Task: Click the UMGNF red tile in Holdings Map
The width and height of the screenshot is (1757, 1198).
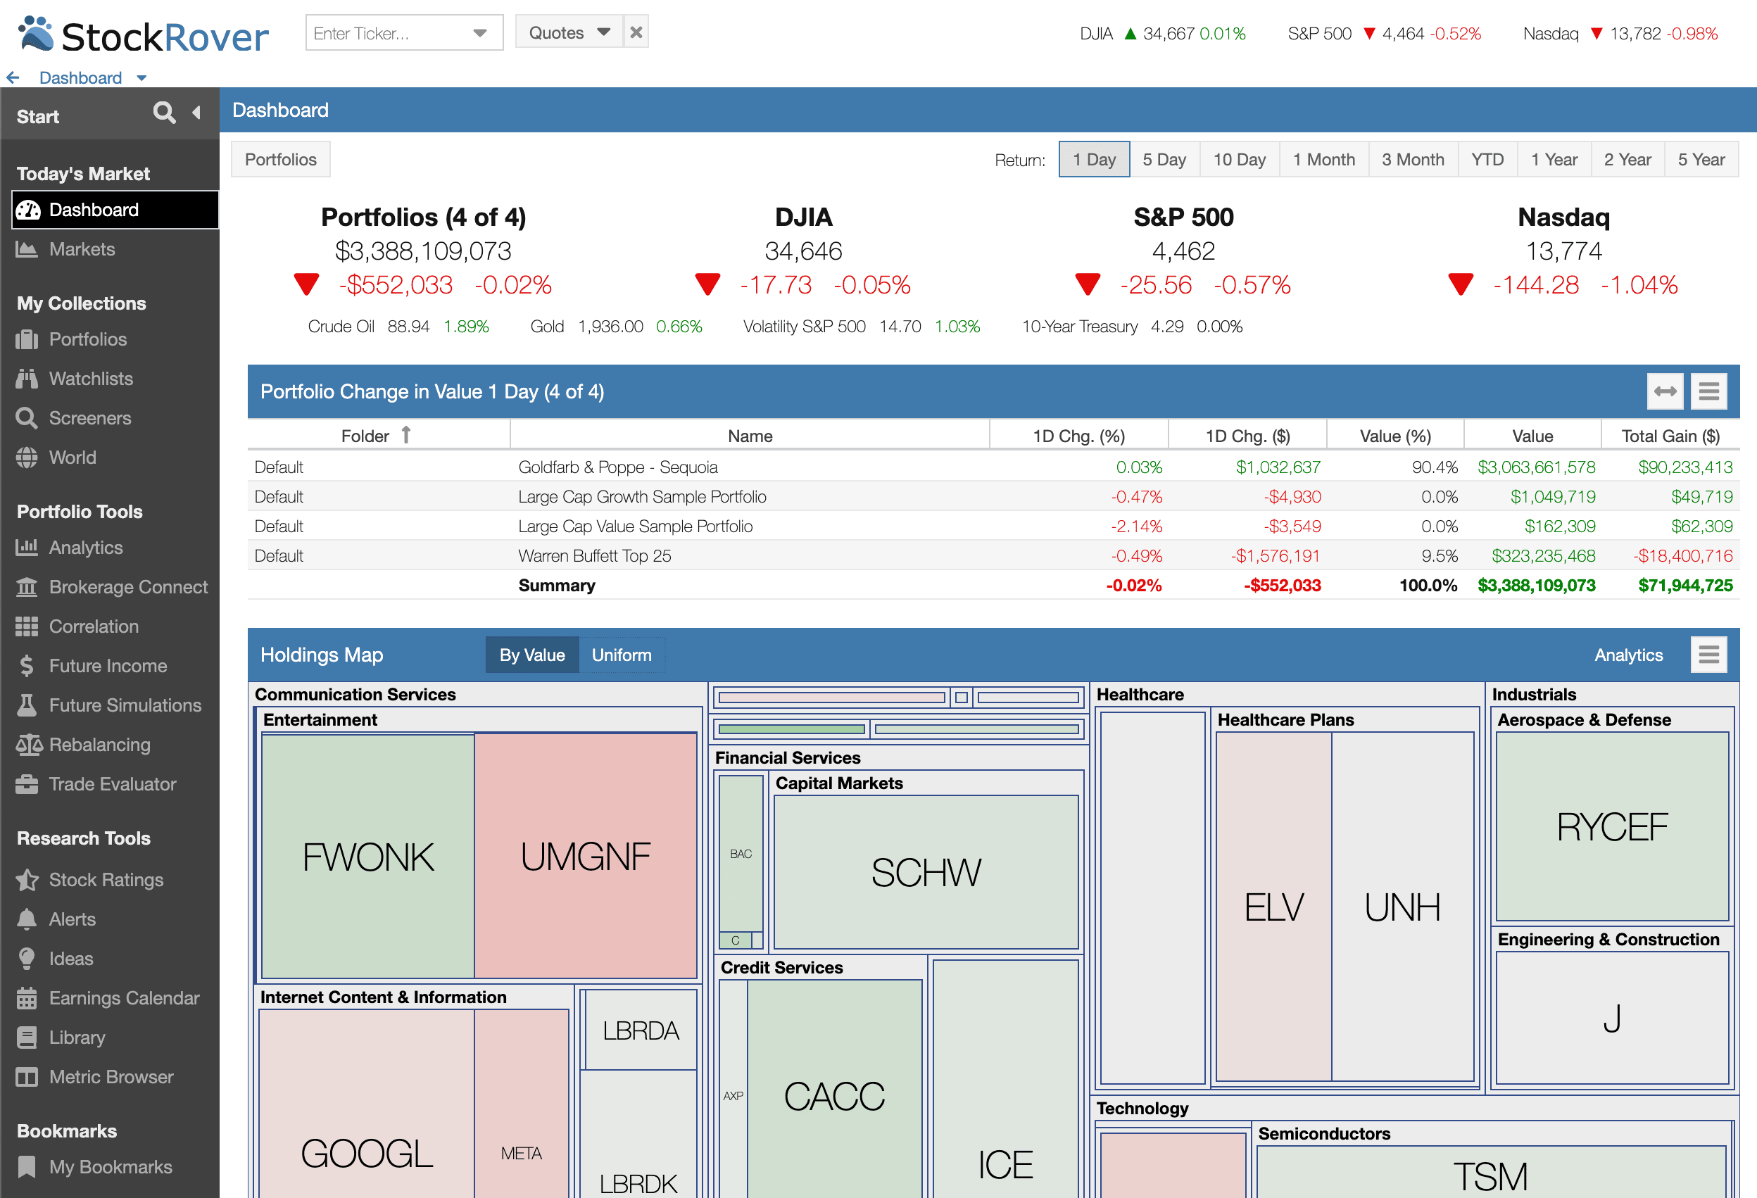Action: point(586,856)
